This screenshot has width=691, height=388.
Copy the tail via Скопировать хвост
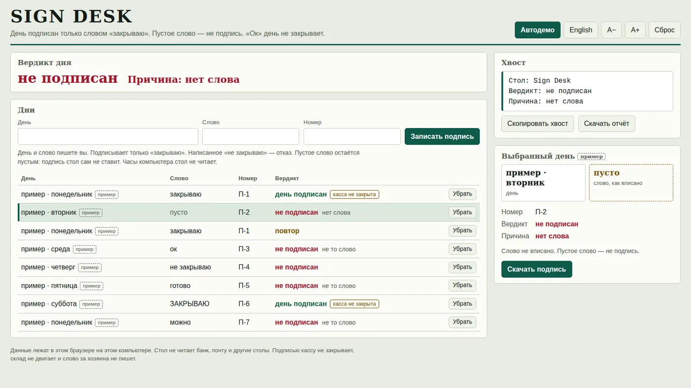(537, 124)
